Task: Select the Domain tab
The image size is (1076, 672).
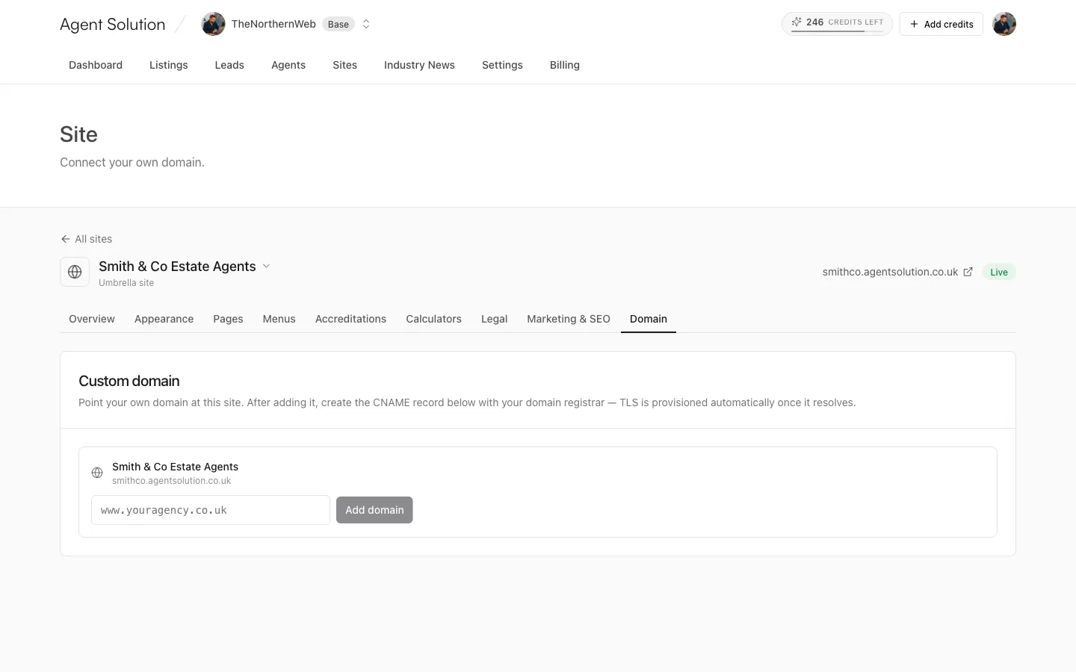Action: (649, 319)
